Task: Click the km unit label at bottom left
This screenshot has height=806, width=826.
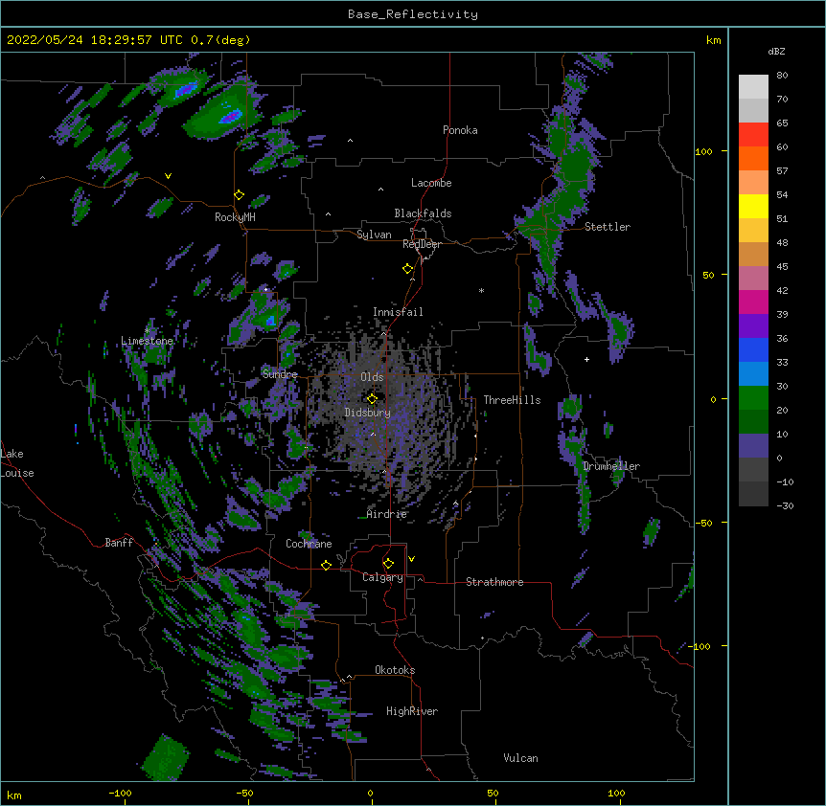Action: [x=14, y=795]
